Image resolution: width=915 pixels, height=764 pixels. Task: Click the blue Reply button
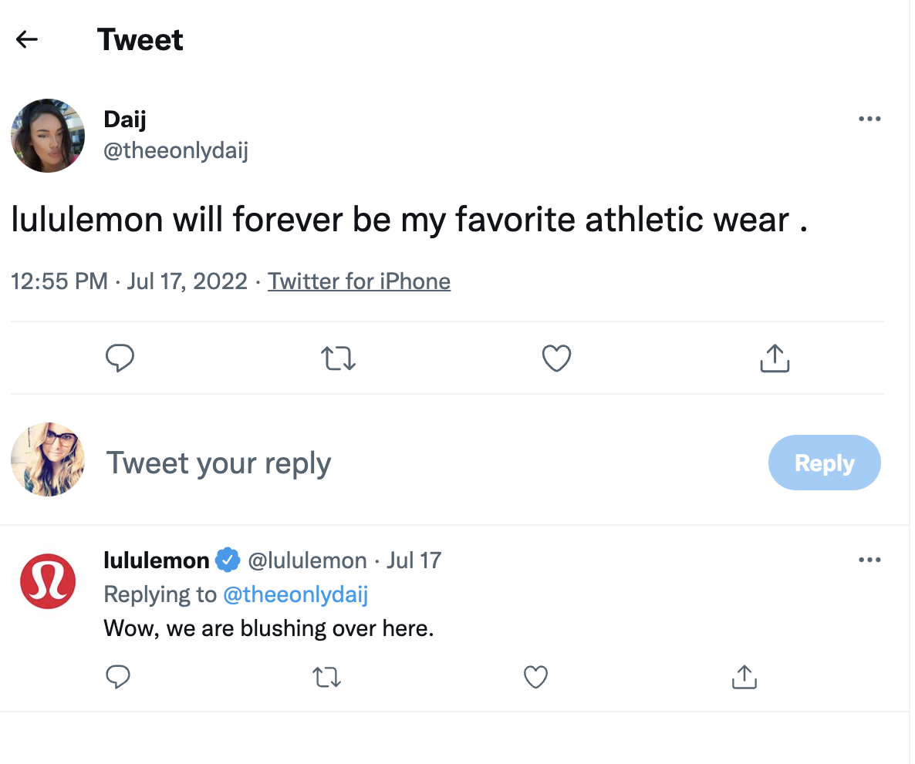[824, 463]
